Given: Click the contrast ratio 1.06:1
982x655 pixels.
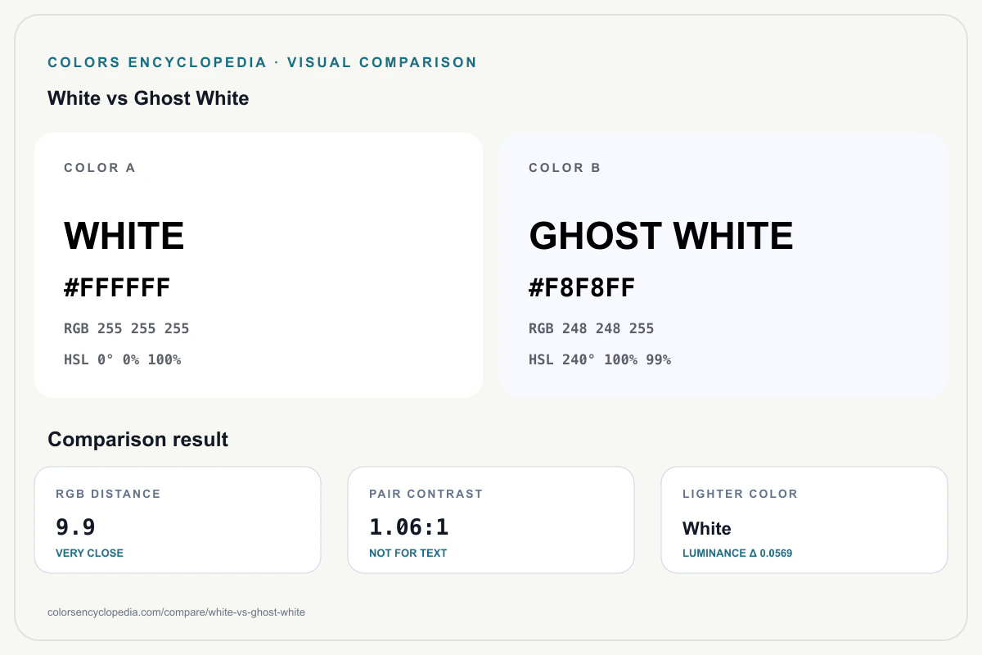Looking at the screenshot, I should 409,526.
